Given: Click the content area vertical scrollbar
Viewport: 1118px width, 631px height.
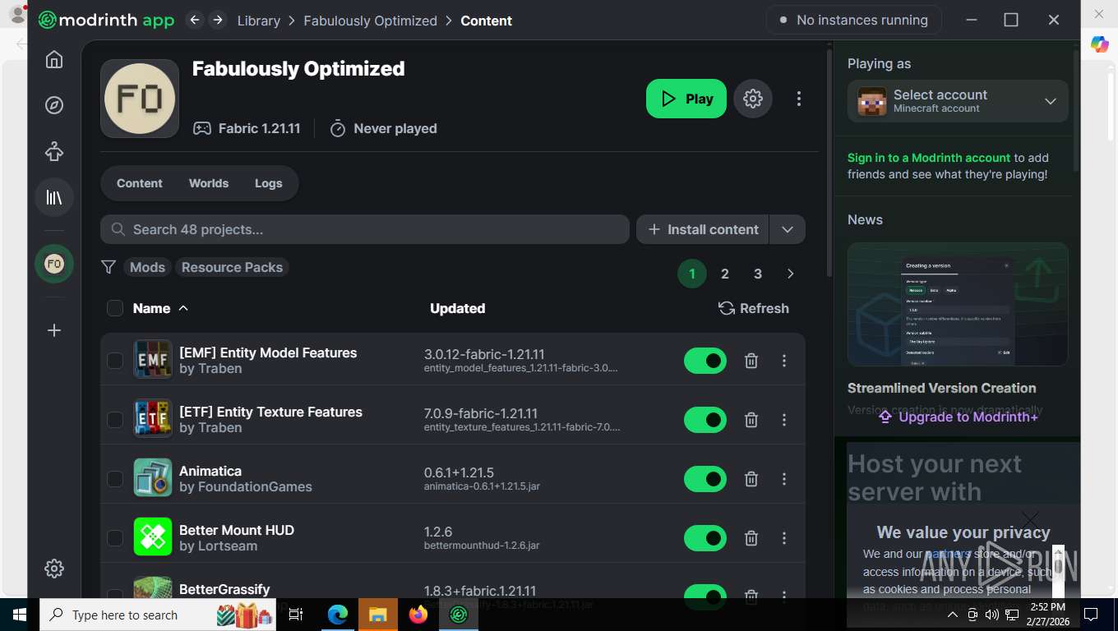Looking at the screenshot, I should tap(829, 164).
